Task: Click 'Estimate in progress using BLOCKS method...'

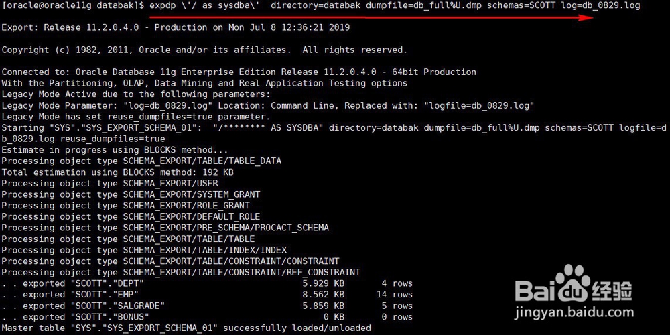Action: pos(115,150)
